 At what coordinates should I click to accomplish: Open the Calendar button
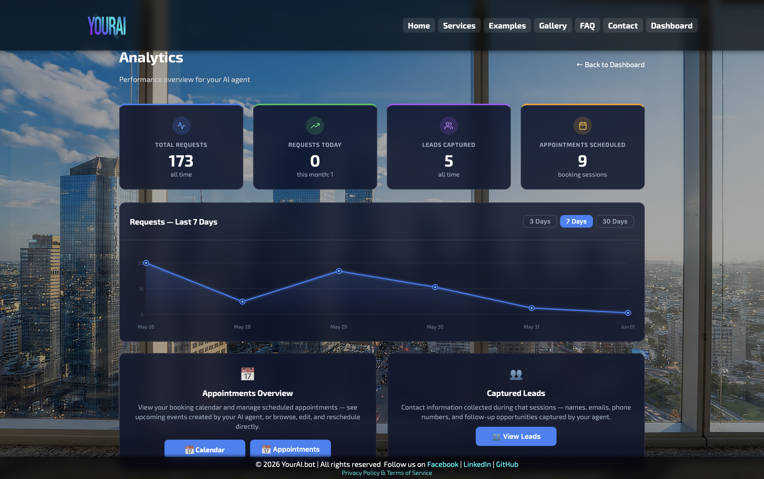(x=205, y=448)
